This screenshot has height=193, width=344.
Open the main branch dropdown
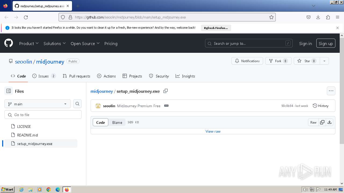point(38,104)
